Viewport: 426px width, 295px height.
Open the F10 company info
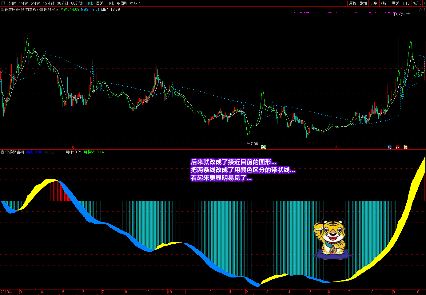click(x=406, y=3)
